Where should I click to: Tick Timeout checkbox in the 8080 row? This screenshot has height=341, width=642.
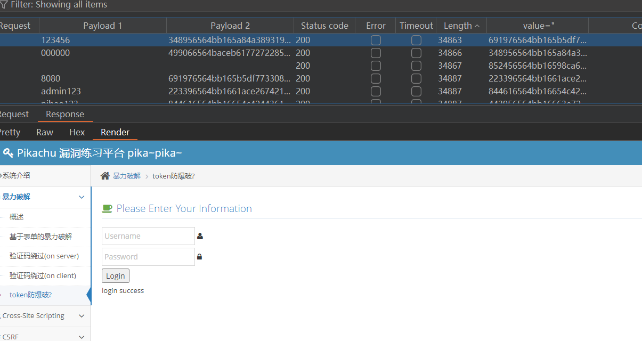(416, 78)
